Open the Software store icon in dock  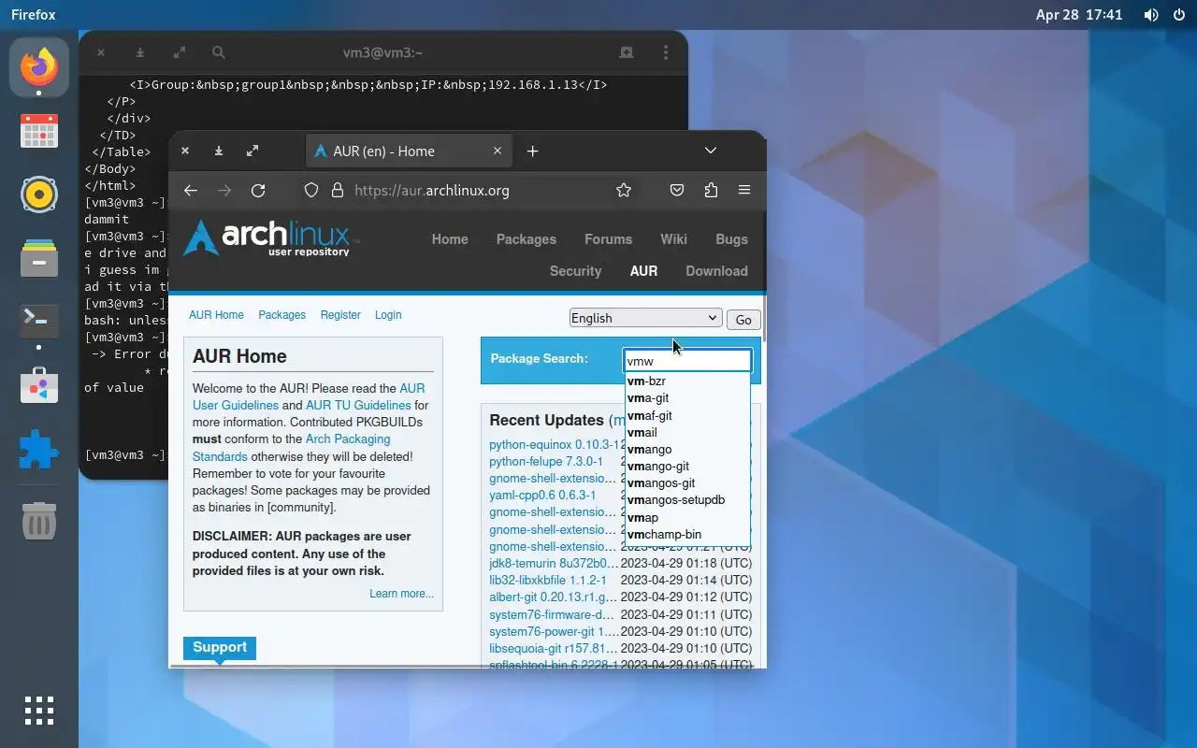(39, 385)
